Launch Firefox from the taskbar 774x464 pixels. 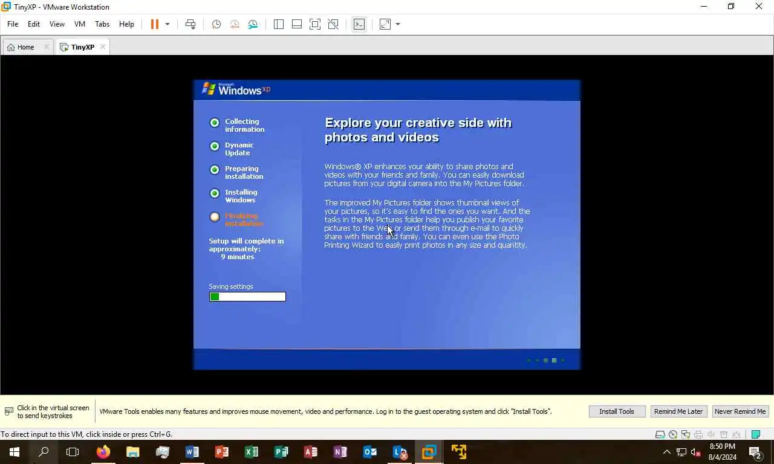tap(103, 452)
